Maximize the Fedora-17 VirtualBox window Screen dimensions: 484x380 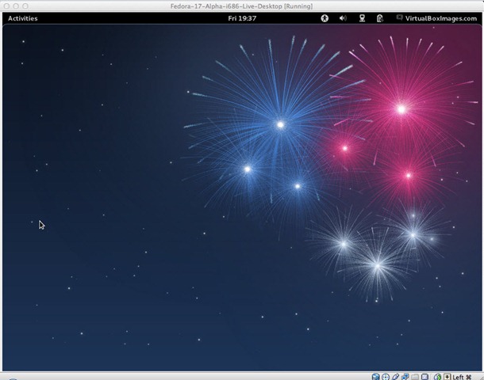tap(25, 6)
